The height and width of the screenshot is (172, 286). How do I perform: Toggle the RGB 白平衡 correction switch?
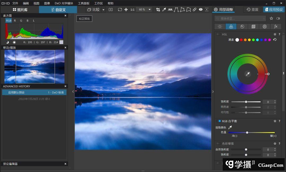pyautogui.click(x=218, y=121)
